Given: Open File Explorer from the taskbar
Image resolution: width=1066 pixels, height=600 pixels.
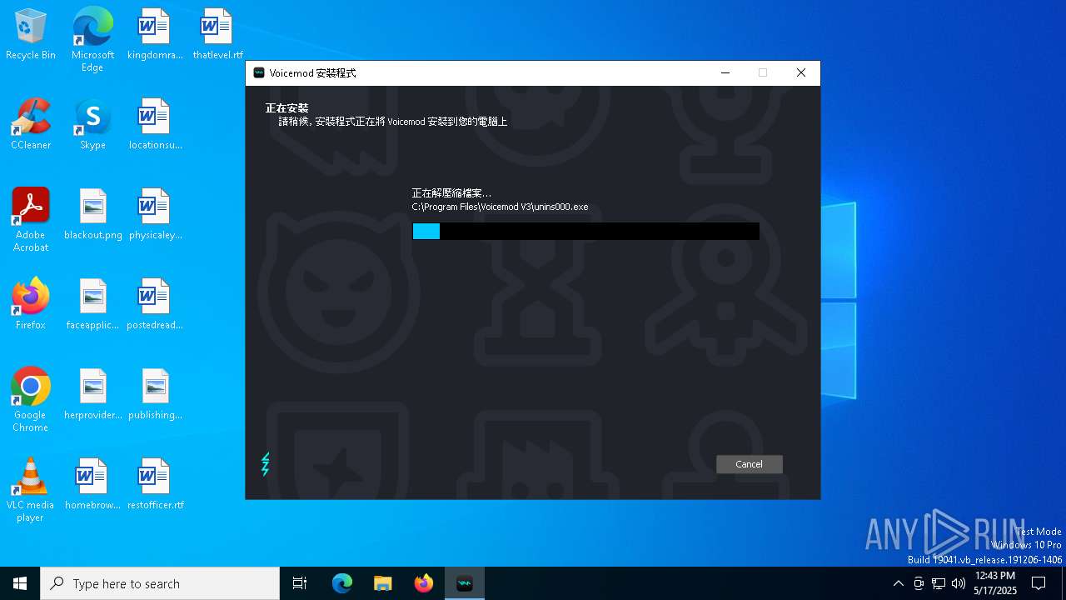Looking at the screenshot, I should [x=383, y=583].
